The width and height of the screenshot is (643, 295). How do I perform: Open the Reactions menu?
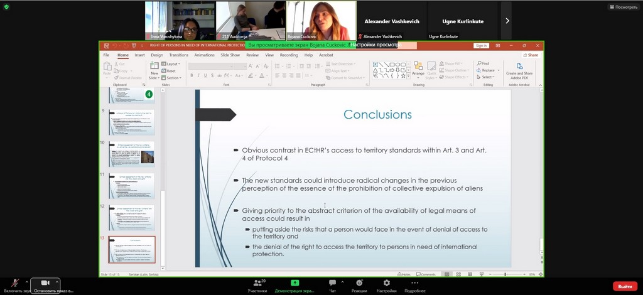click(x=359, y=284)
